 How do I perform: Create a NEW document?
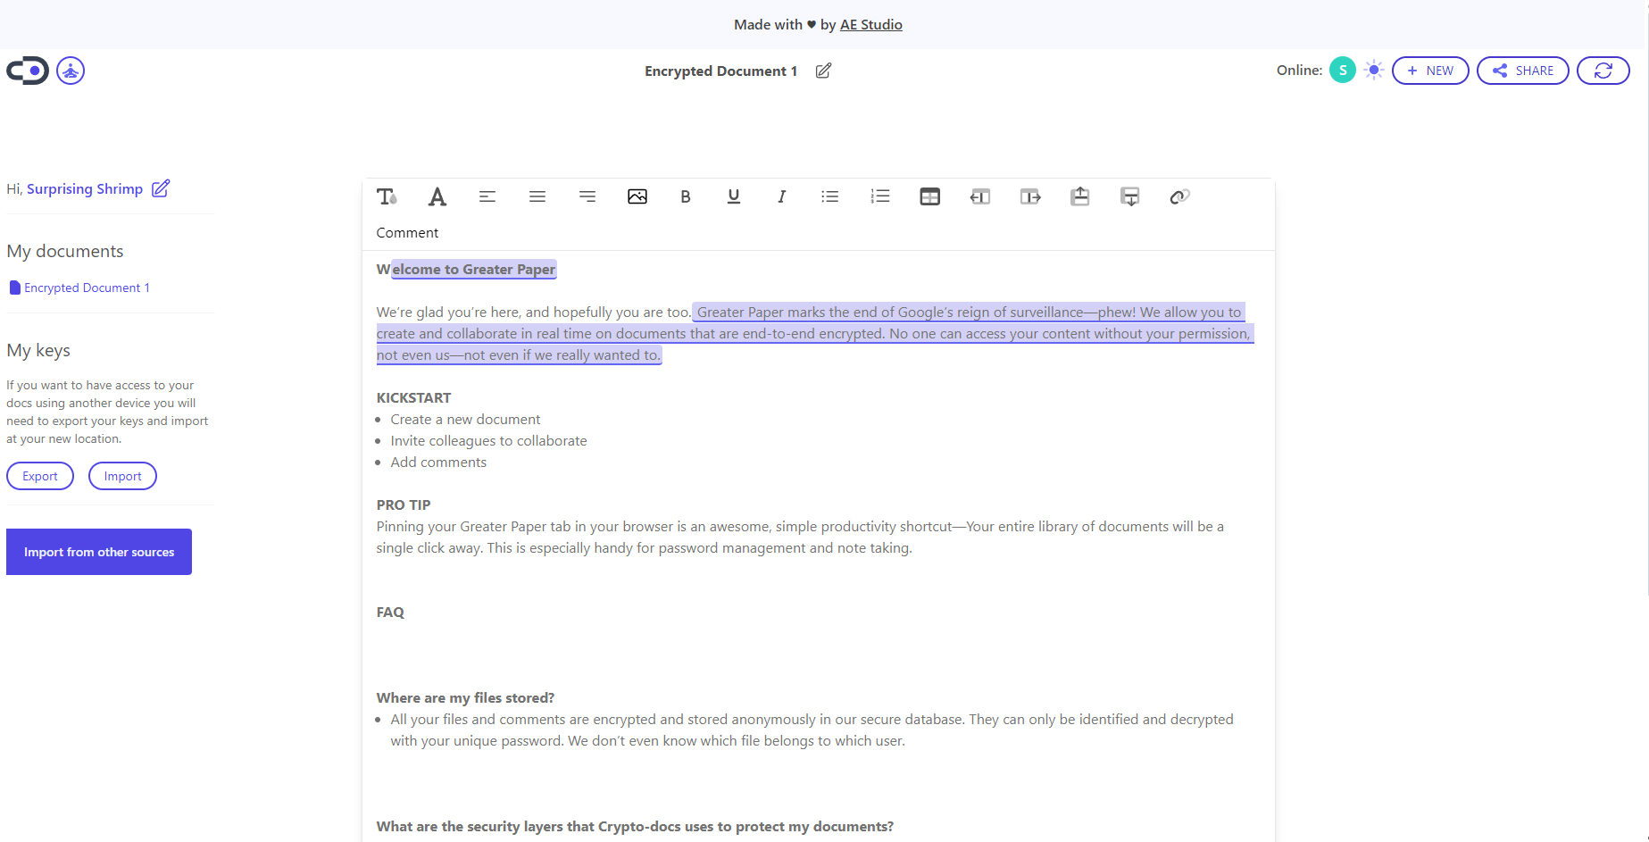point(1430,71)
